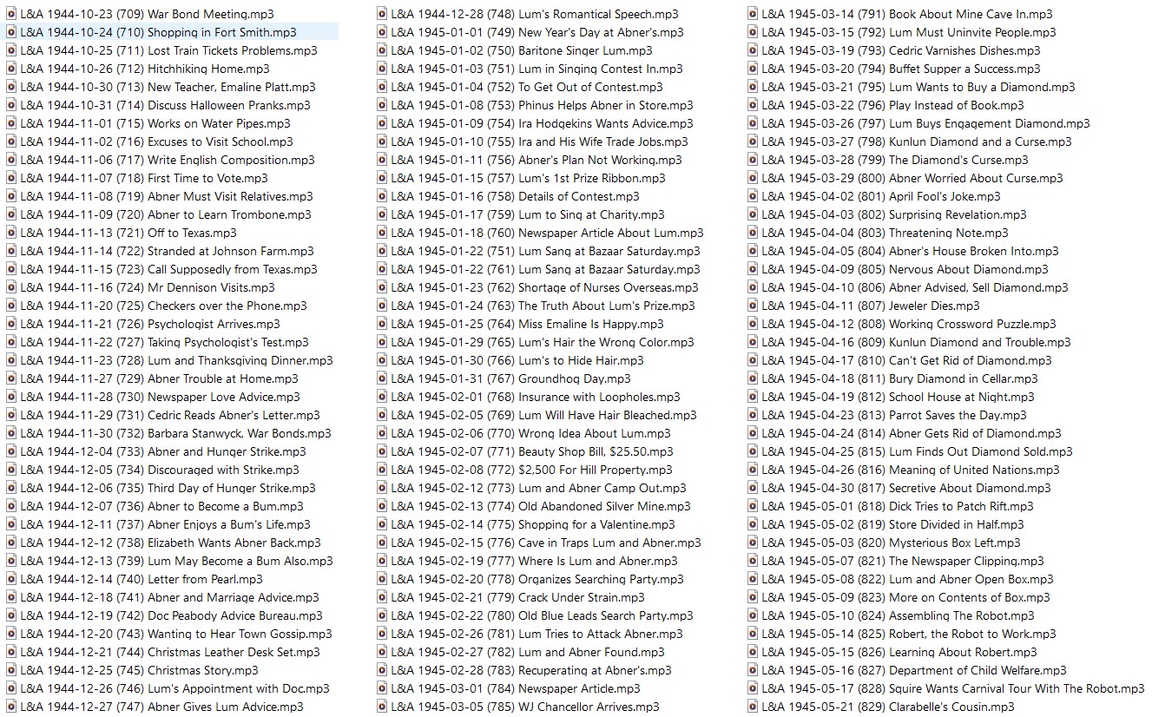Screen dimensions: 1152x717
Task: Click the file icon beside New Year's Day at Abner's
Action: point(382,32)
